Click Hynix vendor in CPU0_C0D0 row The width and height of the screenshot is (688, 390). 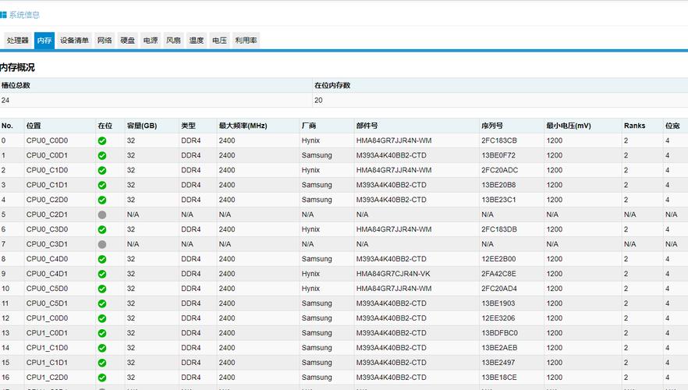(x=310, y=140)
